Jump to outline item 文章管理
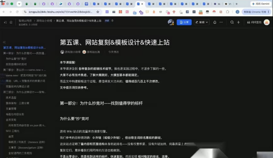Image resolution: width=273 pixels, height=158 pixels. point(11,109)
